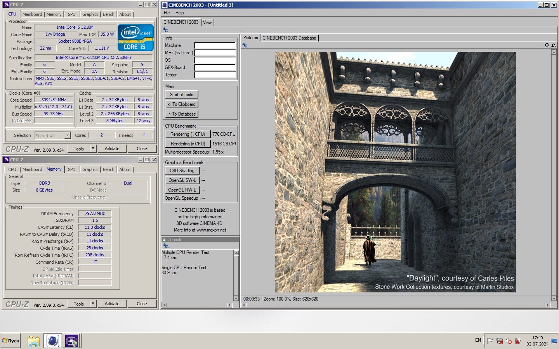Viewport: 559px width, 349px height.
Task: Click the move-view cross arrows icon above the picture
Action: pyautogui.click(x=547, y=45)
